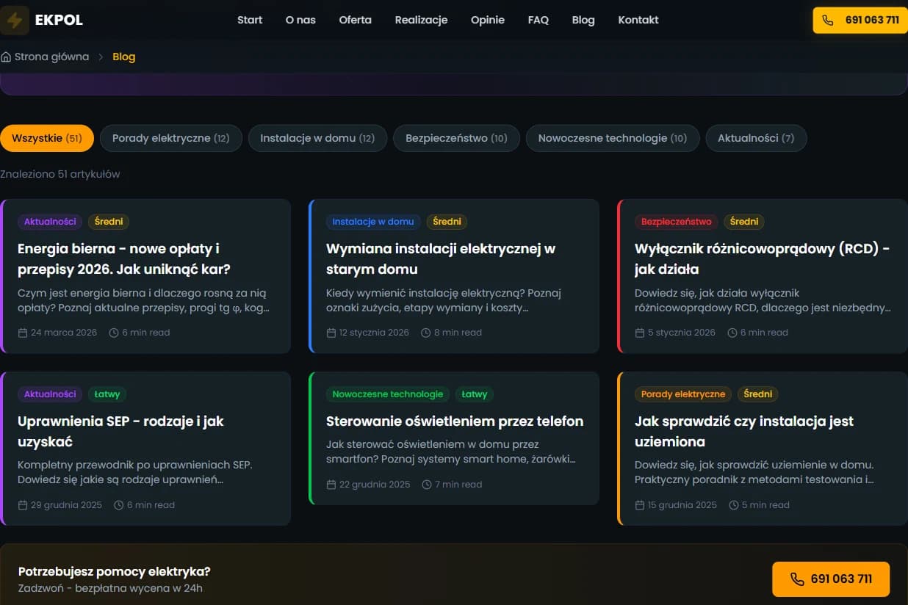908x605 pixels.
Task: Open Wymiana instalacji elektrycznej w starym domu
Action: tap(441, 258)
